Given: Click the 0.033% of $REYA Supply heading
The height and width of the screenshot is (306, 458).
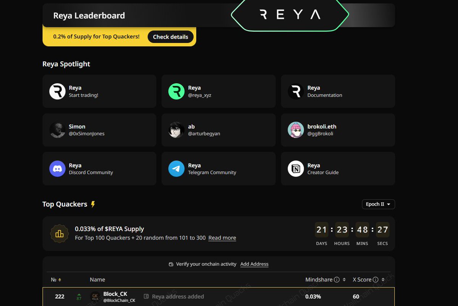Looking at the screenshot, I should tap(109, 229).
